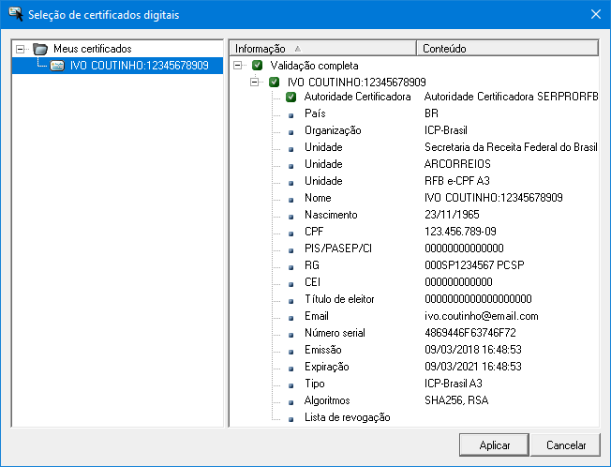Click green check beside IVO COUTINHO in details
This screenshot has height=467, width=611.
[x=275, y=82]
